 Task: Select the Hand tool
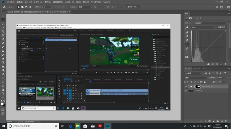(x=3, y=90)
